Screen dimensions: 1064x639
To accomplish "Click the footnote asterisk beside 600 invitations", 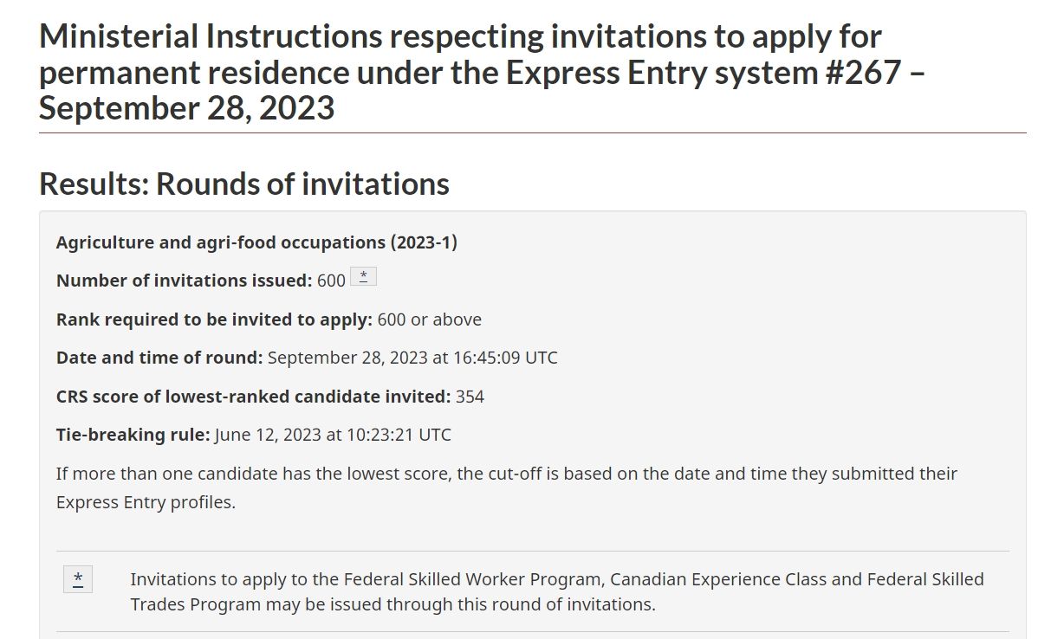I will [363, 277].
